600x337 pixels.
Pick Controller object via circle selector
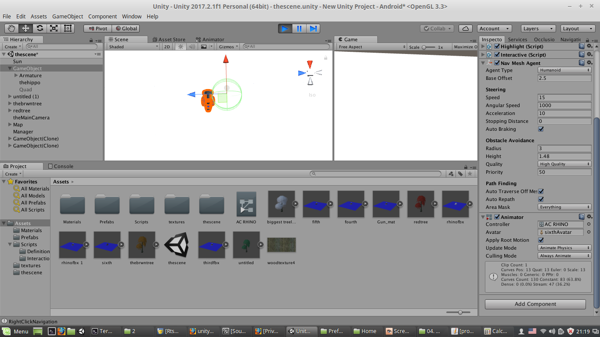(589, 224)
